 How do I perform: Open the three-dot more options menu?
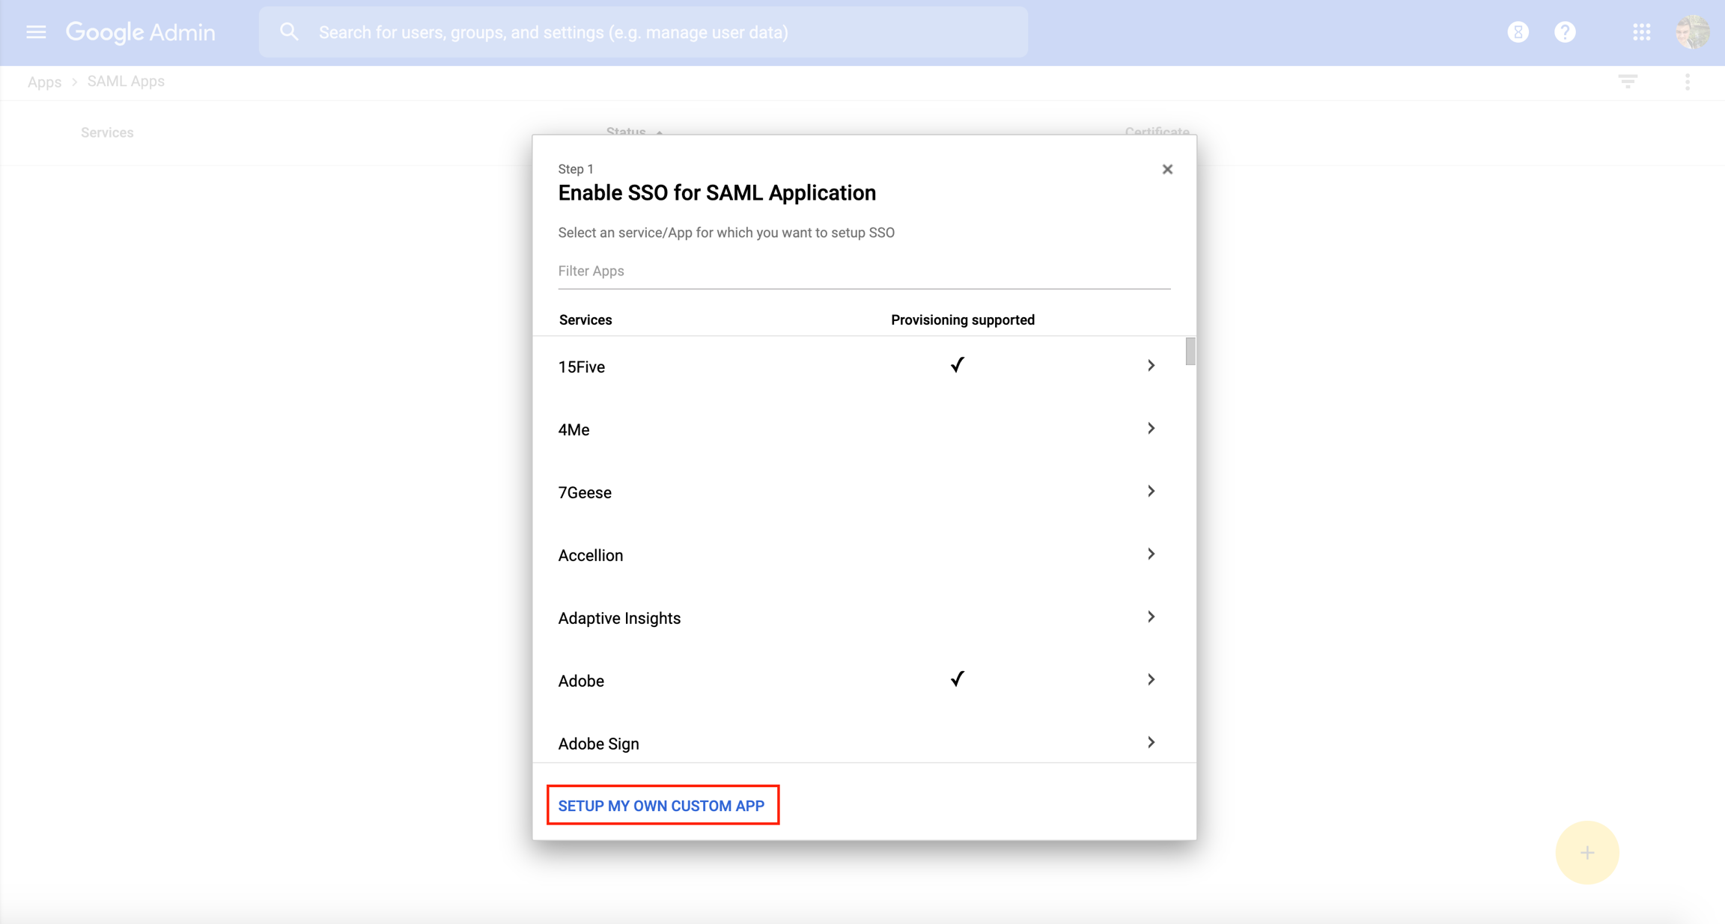[1687, 82]
